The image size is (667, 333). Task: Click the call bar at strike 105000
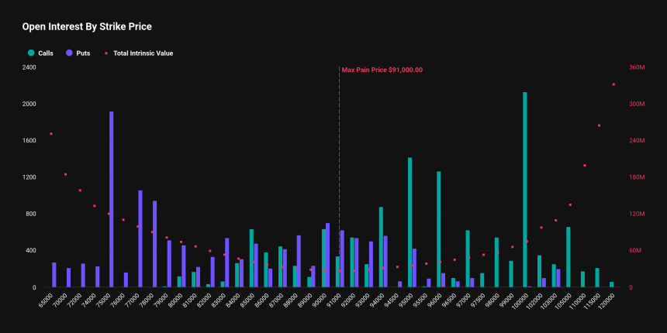click(569, 257)
